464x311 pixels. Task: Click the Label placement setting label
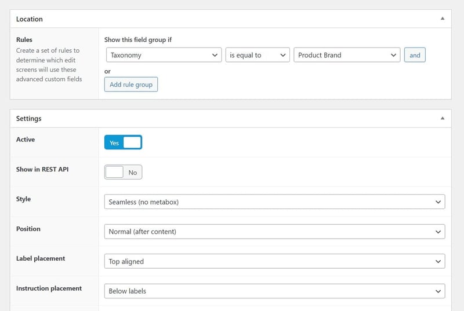click(41, 258)
